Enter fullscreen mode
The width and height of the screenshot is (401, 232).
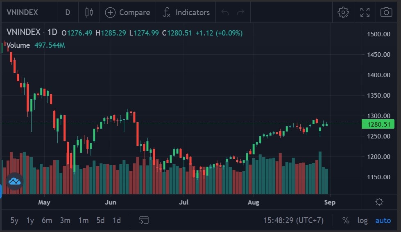365,12
